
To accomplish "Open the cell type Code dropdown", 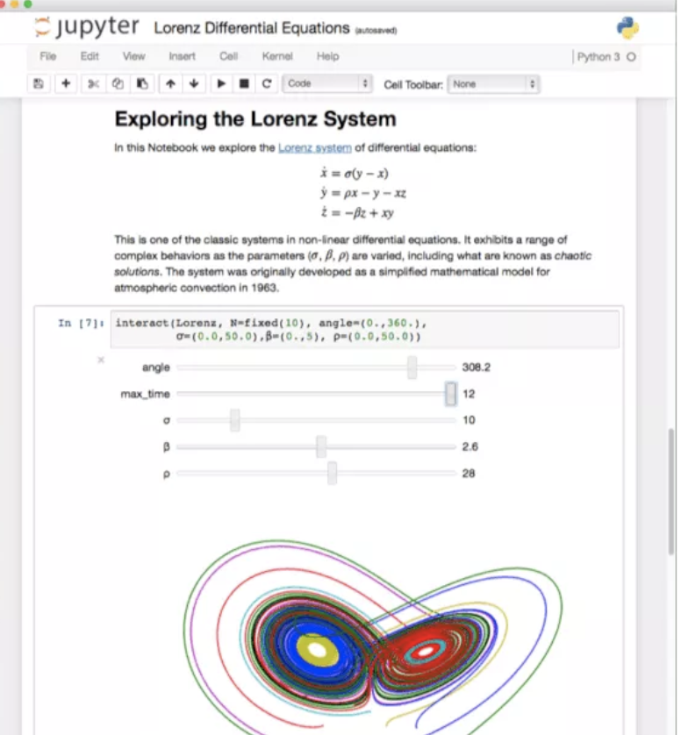I will click(327, 84).
